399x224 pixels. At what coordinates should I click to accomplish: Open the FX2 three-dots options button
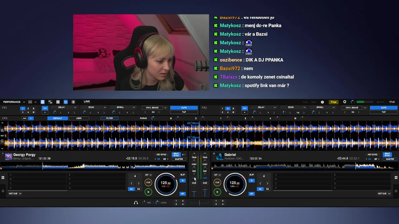tap(245, 108)
